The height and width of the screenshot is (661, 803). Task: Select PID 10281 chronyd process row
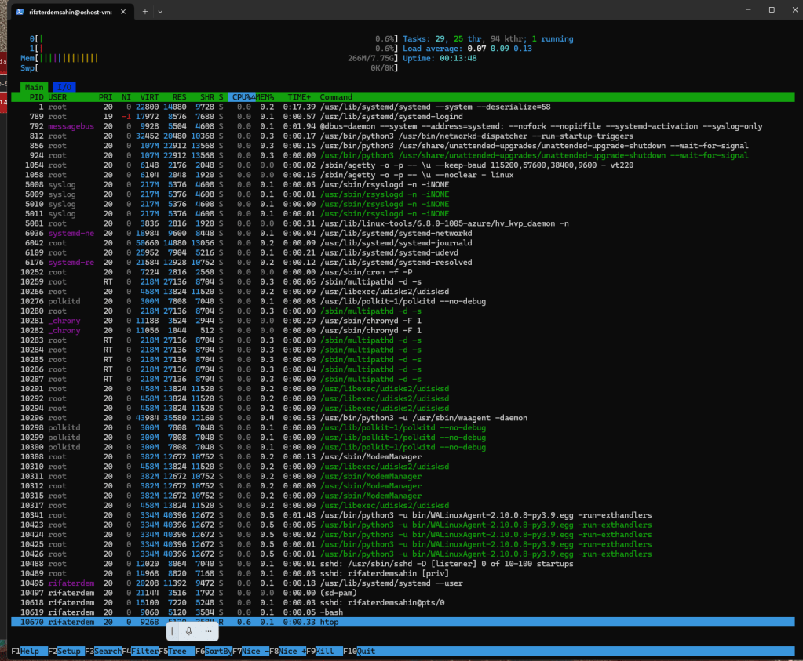[403, 321]
